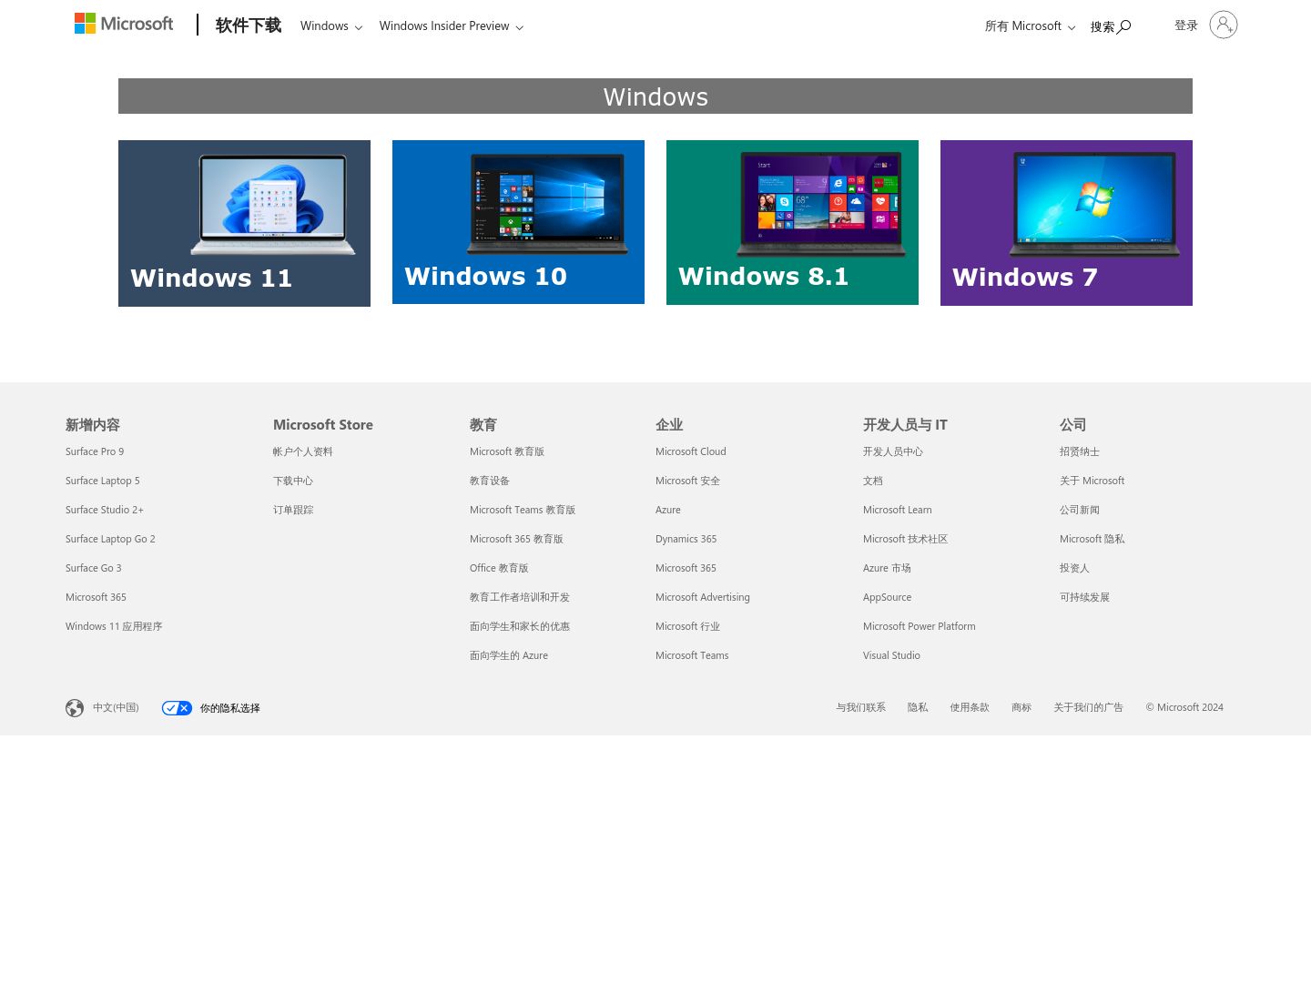This screenshot has height=983, width=1311.
Task: Open the 与我们联系 footer link
Action: click(x=861, y=707)
